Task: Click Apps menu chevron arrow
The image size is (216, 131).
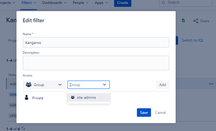Action: tap(106, 3)
